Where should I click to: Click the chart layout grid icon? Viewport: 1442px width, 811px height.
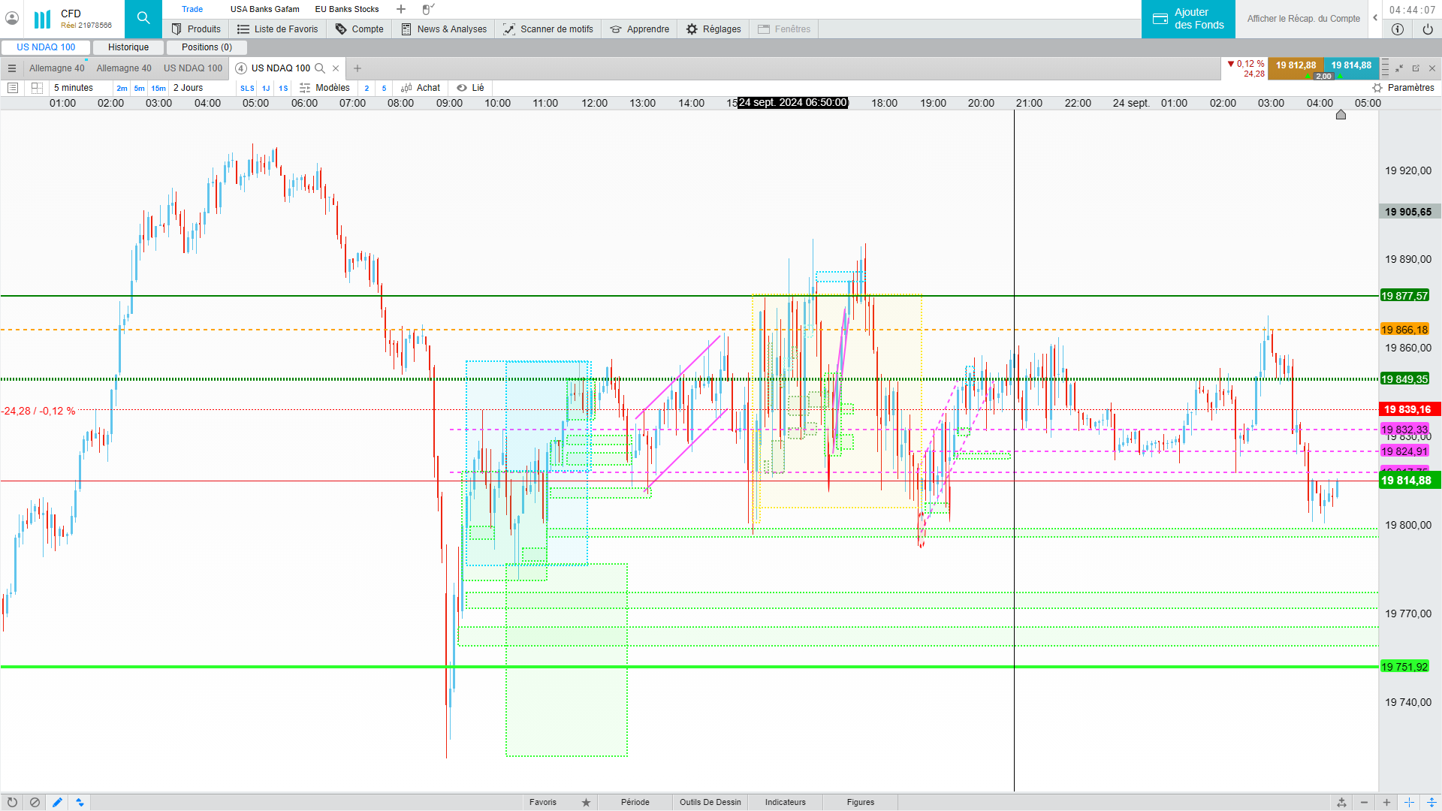tap(37, 88)
